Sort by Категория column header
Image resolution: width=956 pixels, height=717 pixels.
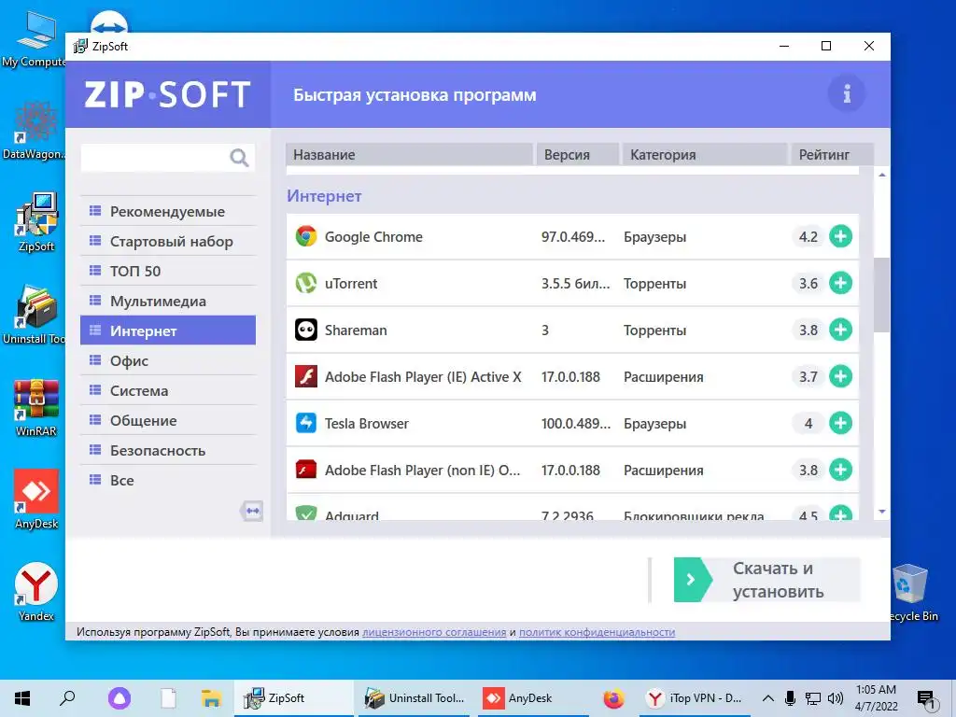(705, 154)
